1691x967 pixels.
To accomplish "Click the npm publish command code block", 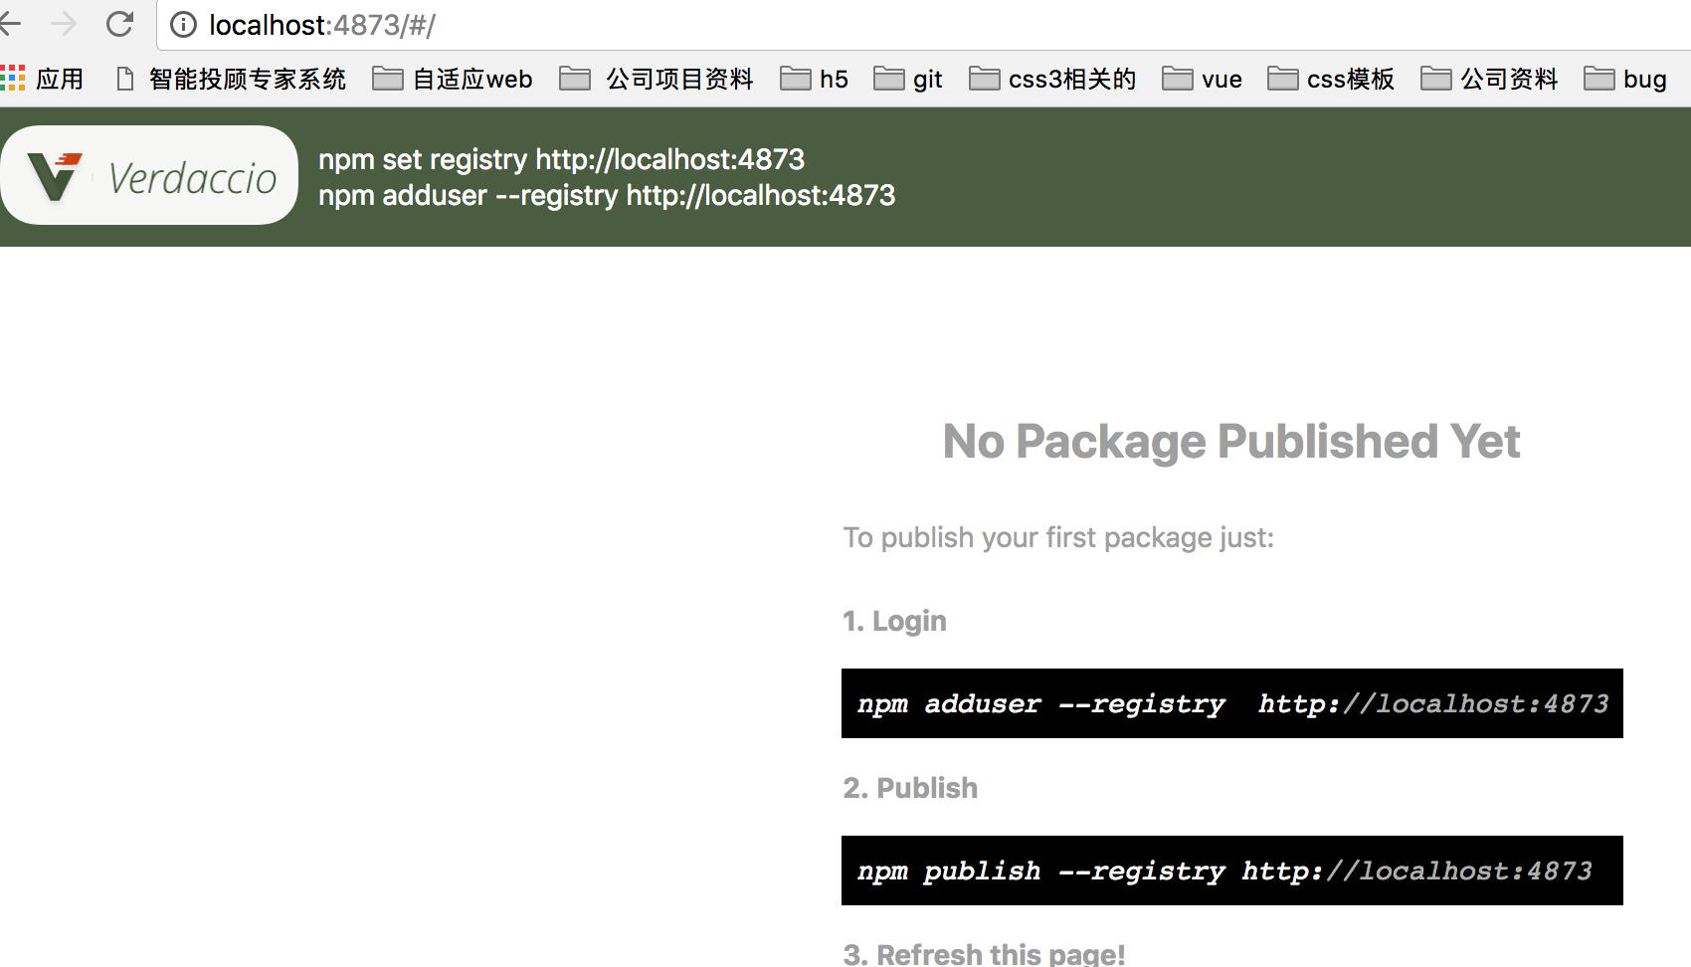I will [1232, 870].
